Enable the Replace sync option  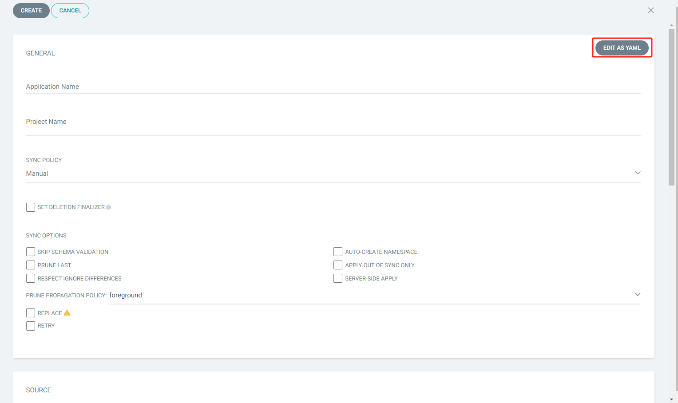(x=30, y=312)
